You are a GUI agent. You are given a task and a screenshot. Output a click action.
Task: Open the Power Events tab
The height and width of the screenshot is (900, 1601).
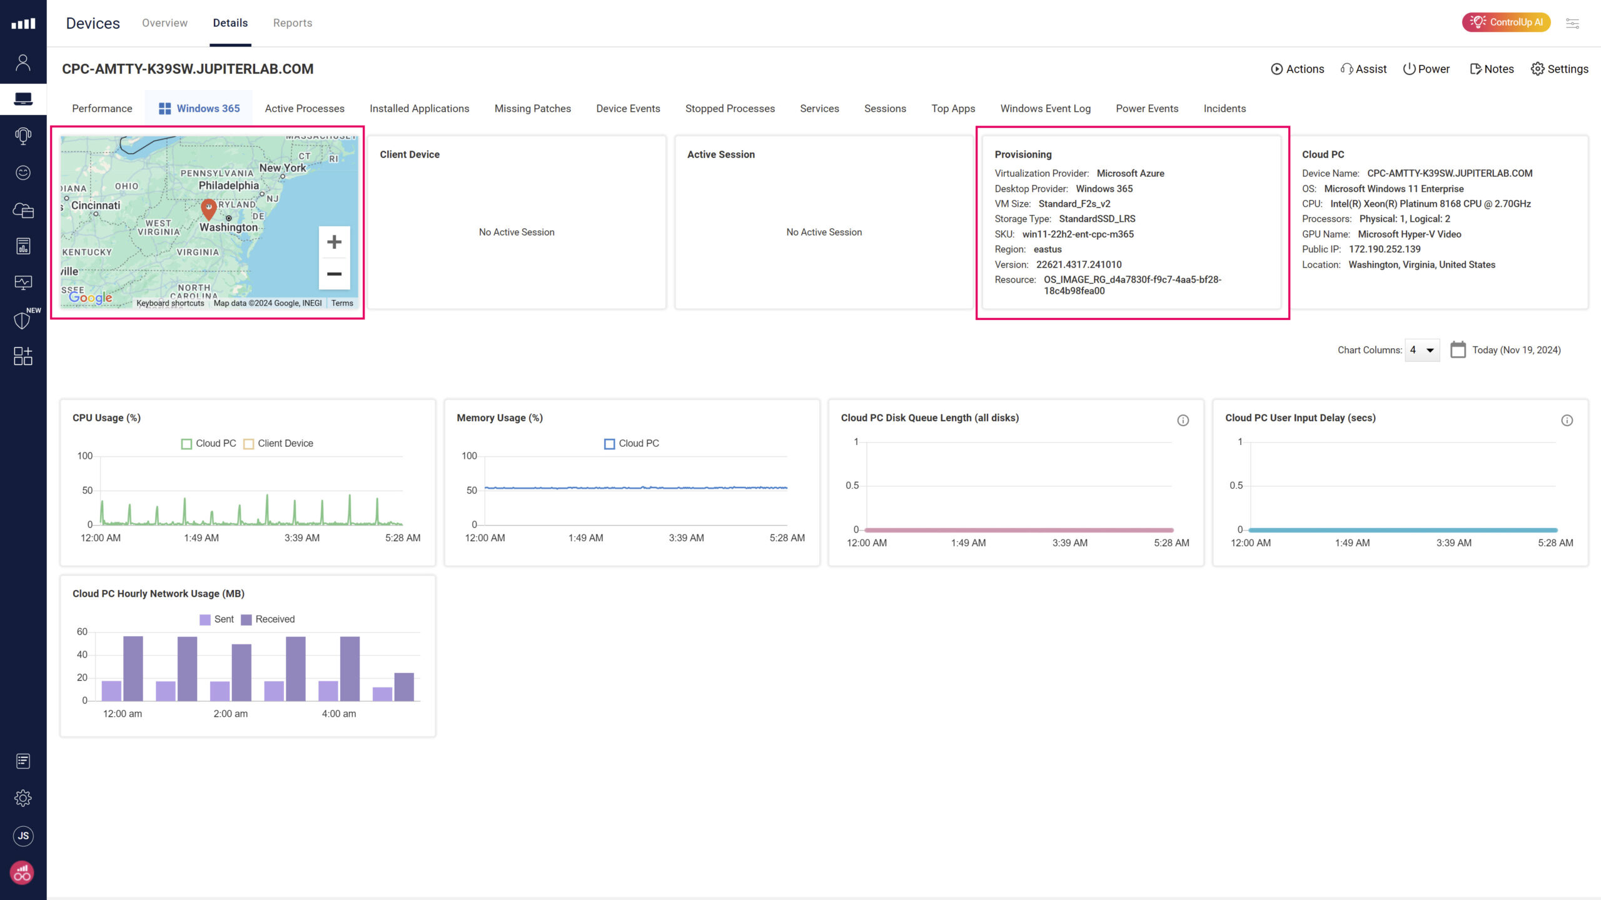click(1147, 108)
